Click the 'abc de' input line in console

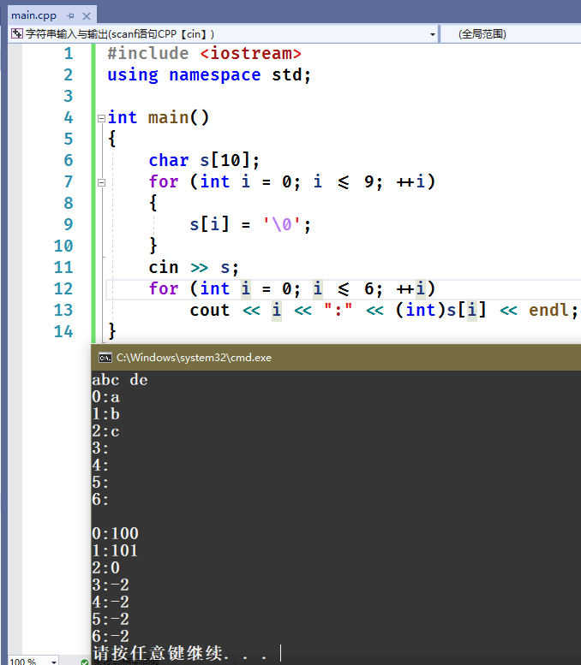120,380
